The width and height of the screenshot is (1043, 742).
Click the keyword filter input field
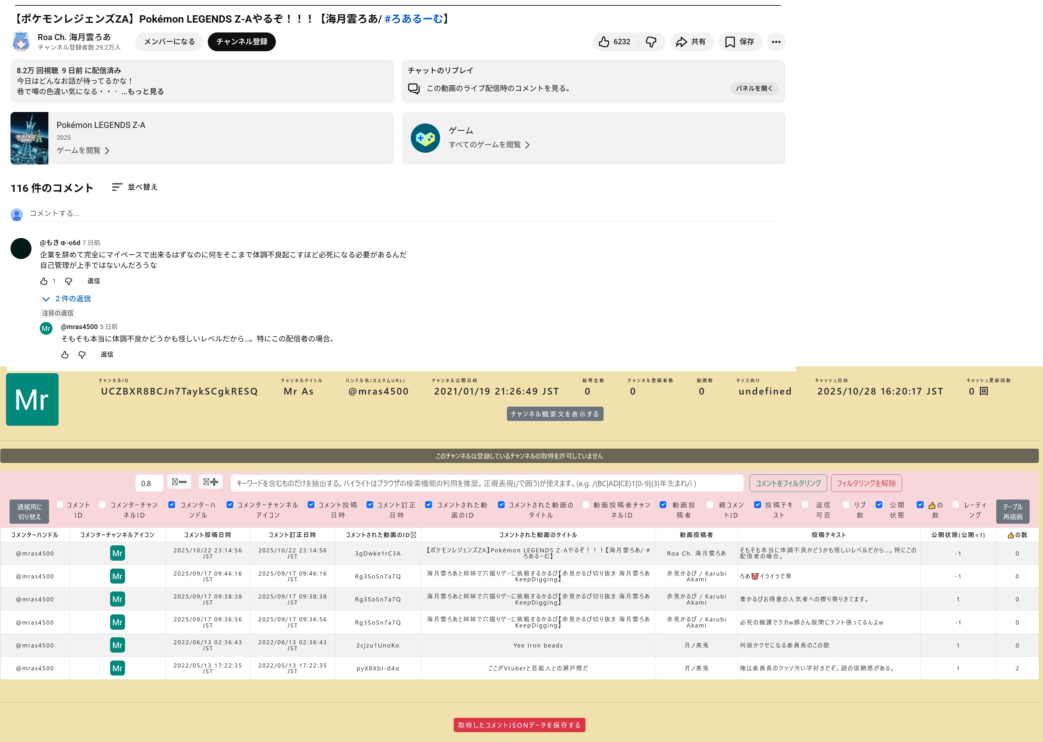click(486, 483)
